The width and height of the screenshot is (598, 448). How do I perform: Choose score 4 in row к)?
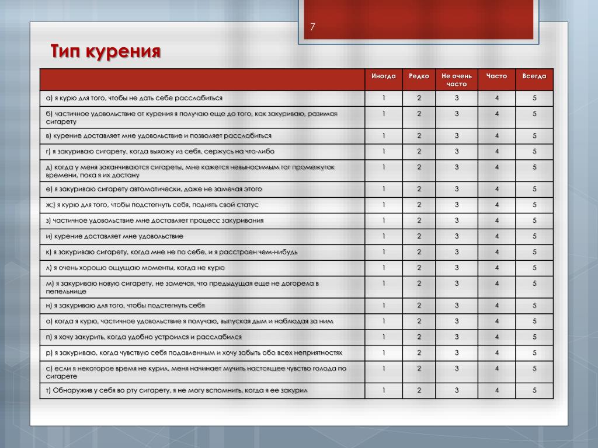click(496, 252)
